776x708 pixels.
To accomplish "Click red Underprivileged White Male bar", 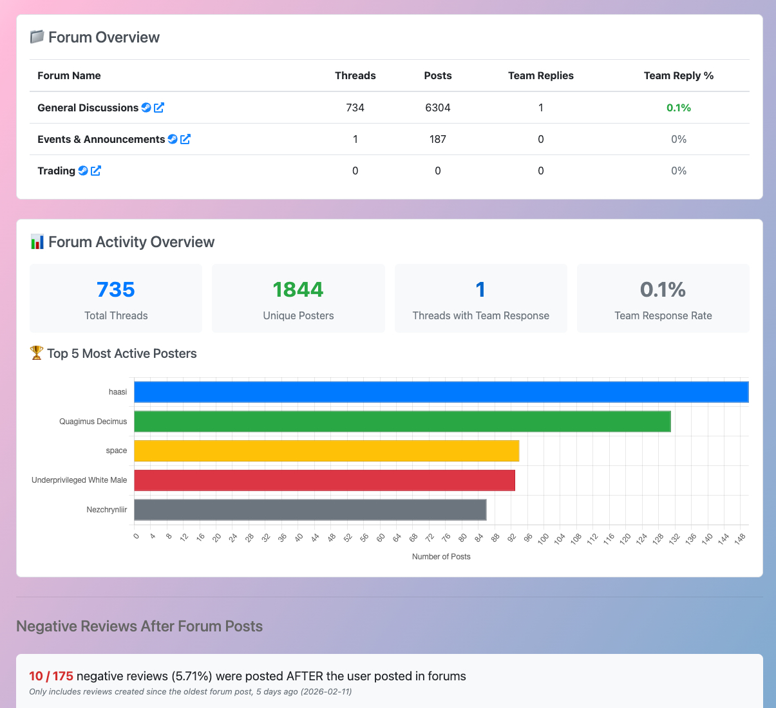I will point(324,480).
